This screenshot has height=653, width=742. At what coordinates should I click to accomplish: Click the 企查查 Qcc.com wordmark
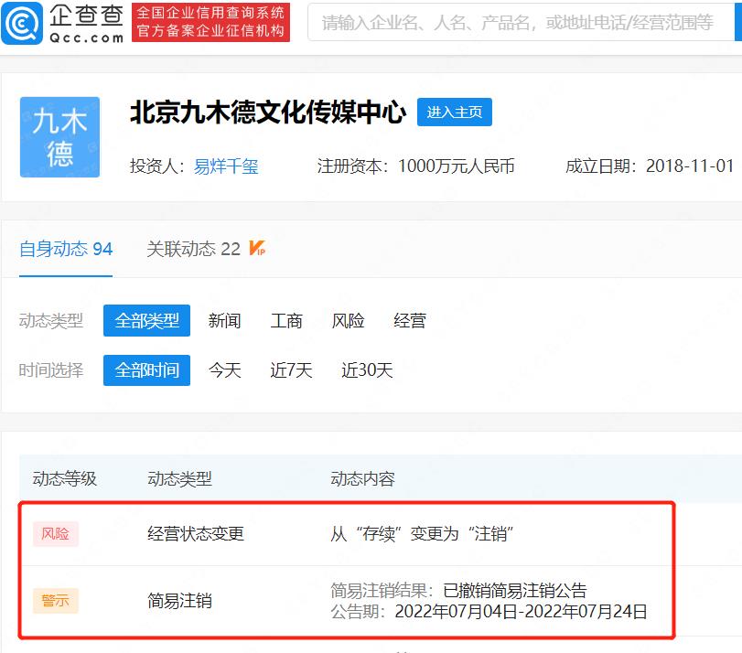(x=87, y=24)
